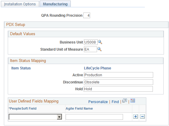Switch to the Installation Options tab
The image size is (169, 126).
pos(20,4)
